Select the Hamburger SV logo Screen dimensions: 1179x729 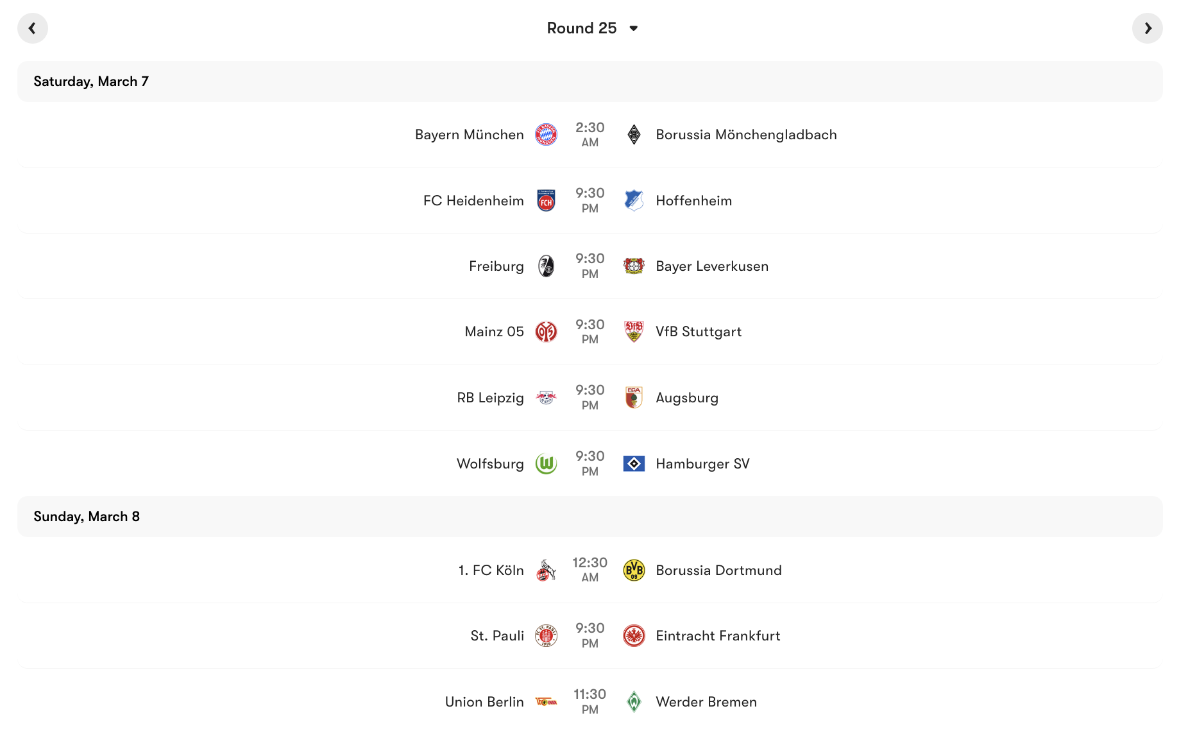pos(632,463)
